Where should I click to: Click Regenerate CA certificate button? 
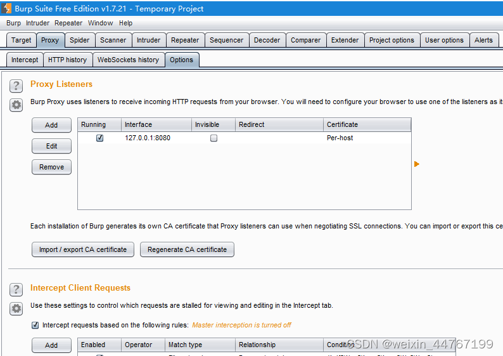[187, 249]
